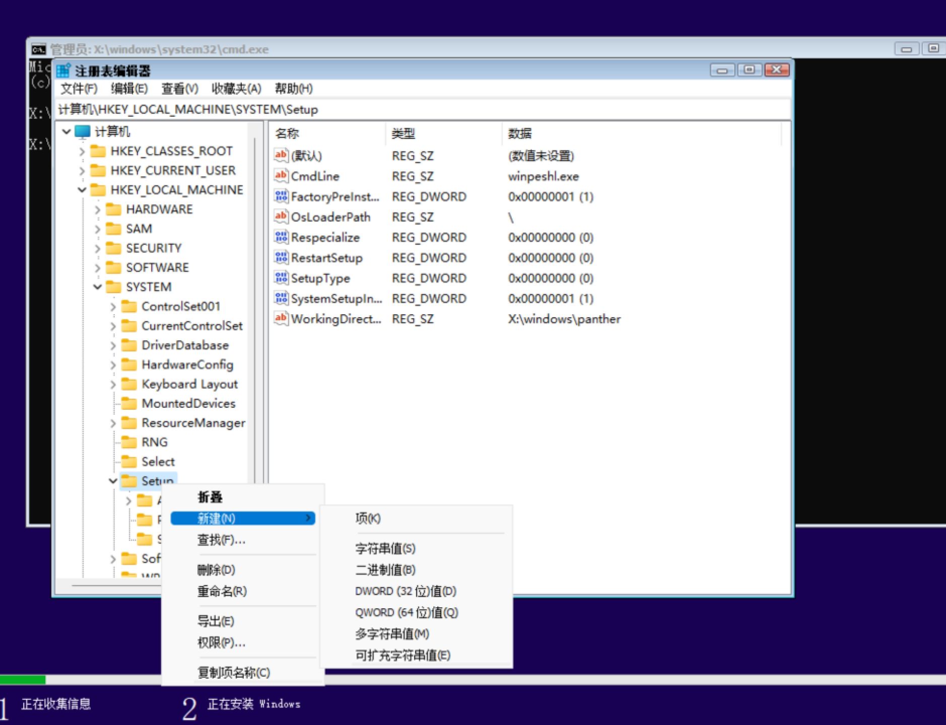Screen dimensions: 946x725
Task: Click the 计算机 computer icon
Action: coord(82,131)
